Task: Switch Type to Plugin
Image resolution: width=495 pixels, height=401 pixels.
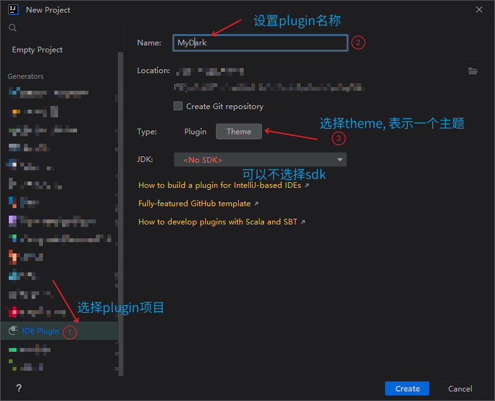Action: point(195,131)
